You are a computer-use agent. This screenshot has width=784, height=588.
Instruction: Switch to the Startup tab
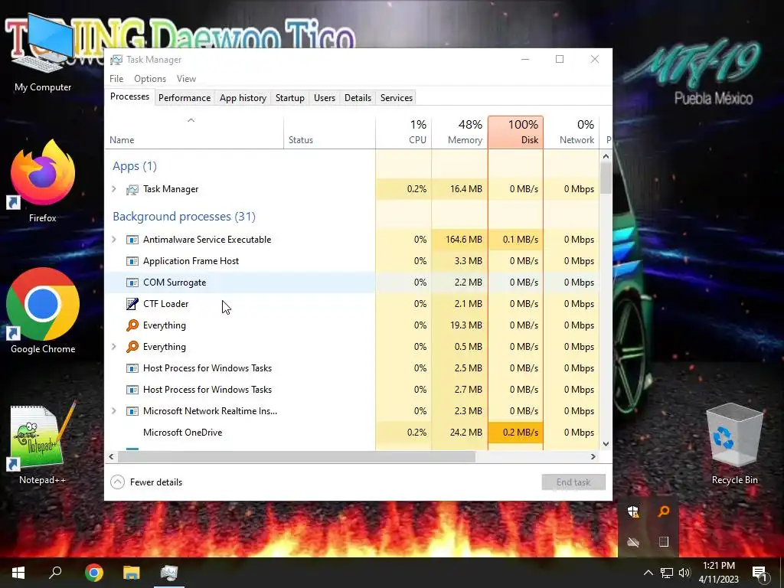[x=290, y=98]
